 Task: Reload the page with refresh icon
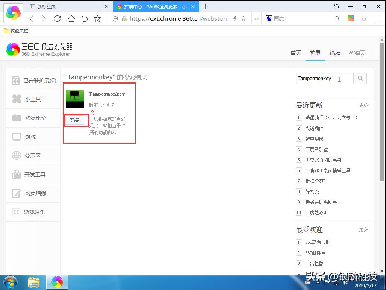[57, 19]
